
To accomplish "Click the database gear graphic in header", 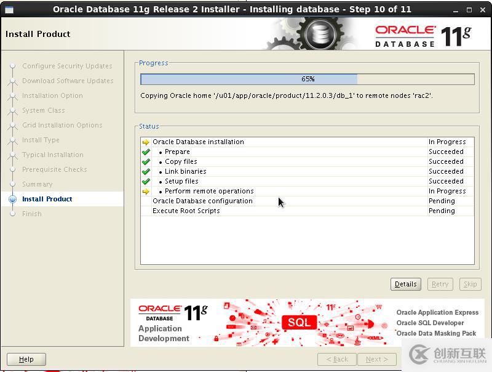I will [x=320, y=34].
